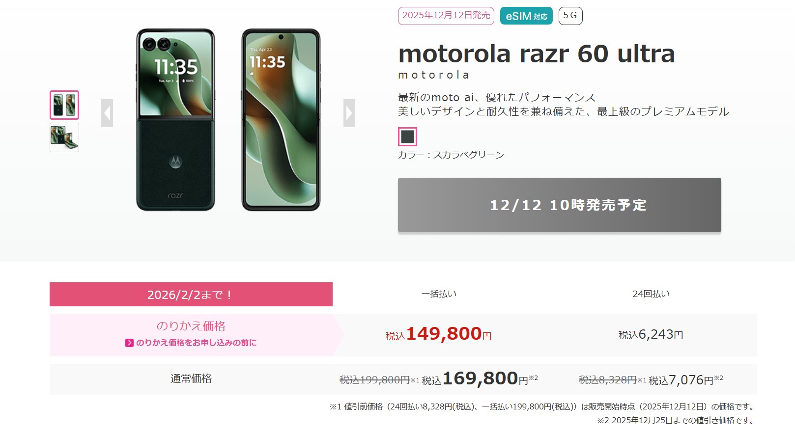Viewport: 795px width, 432px height.
Task: Choose the Scarab Green color swatch
Action: pos(407,136)
